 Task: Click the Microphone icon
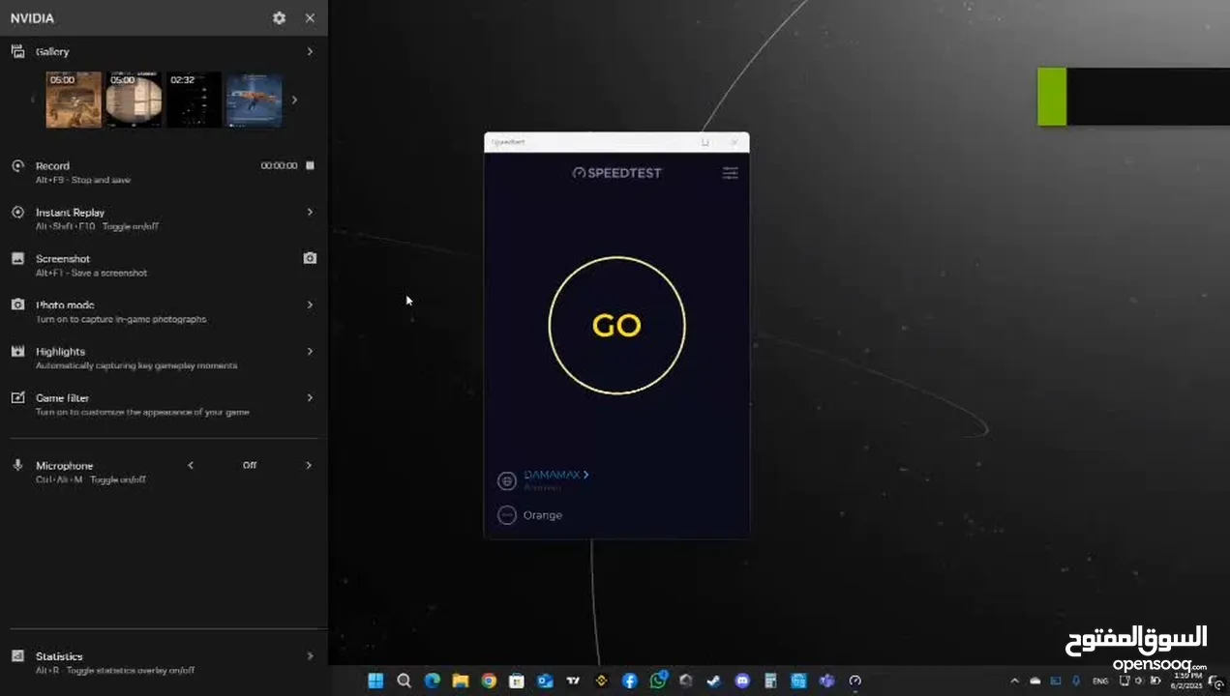coord(17,465)
